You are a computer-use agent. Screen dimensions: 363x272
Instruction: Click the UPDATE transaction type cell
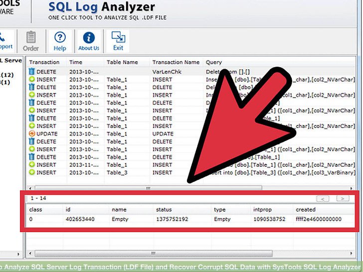47,134
